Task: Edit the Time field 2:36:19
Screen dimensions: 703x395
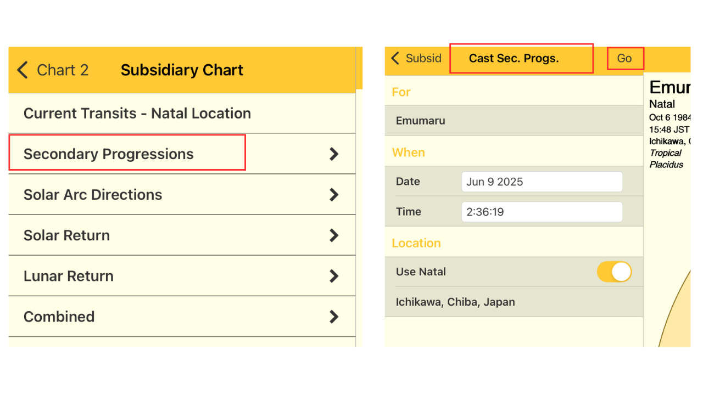Action: point(542,212)
